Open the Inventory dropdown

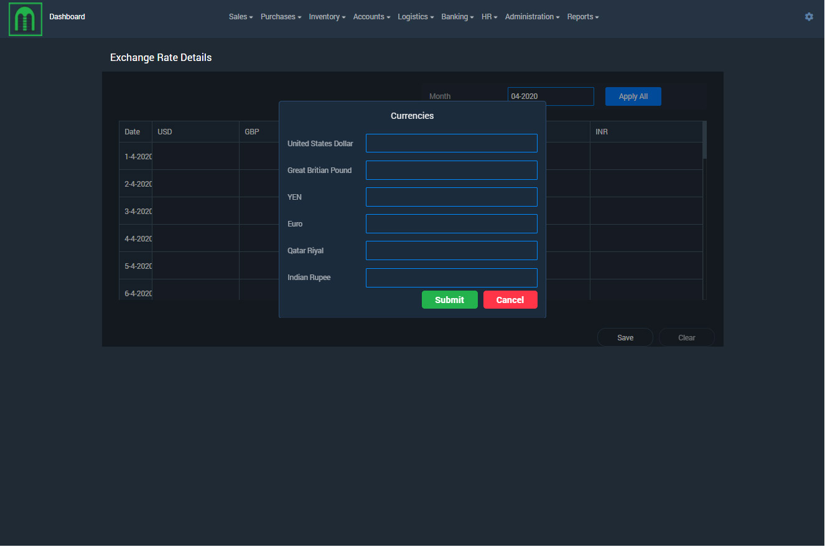[x=327, y=17]
